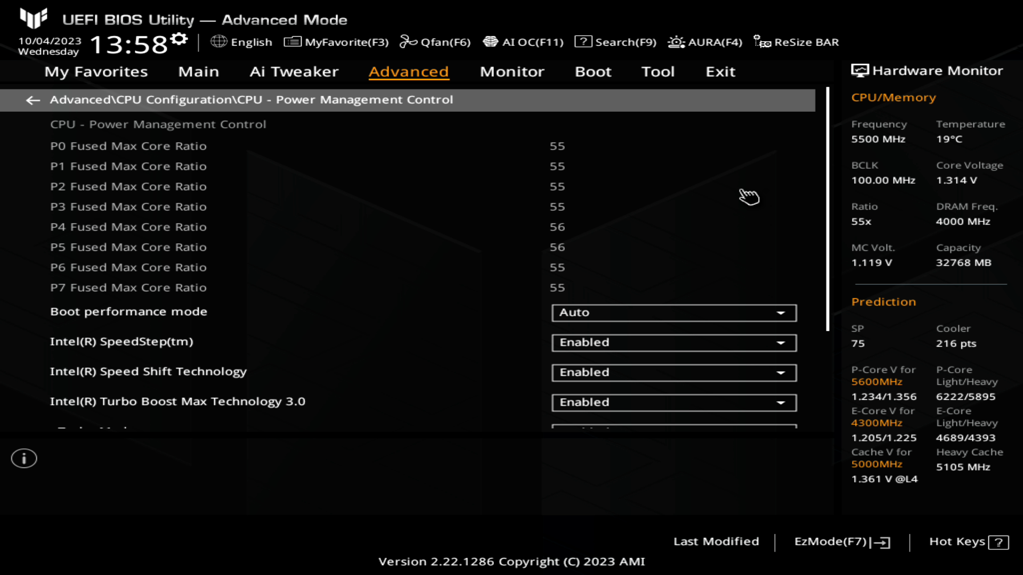Viewport: 1023px width, 575px height.
Task: Click Last Modified button
Action: point(716,540)
